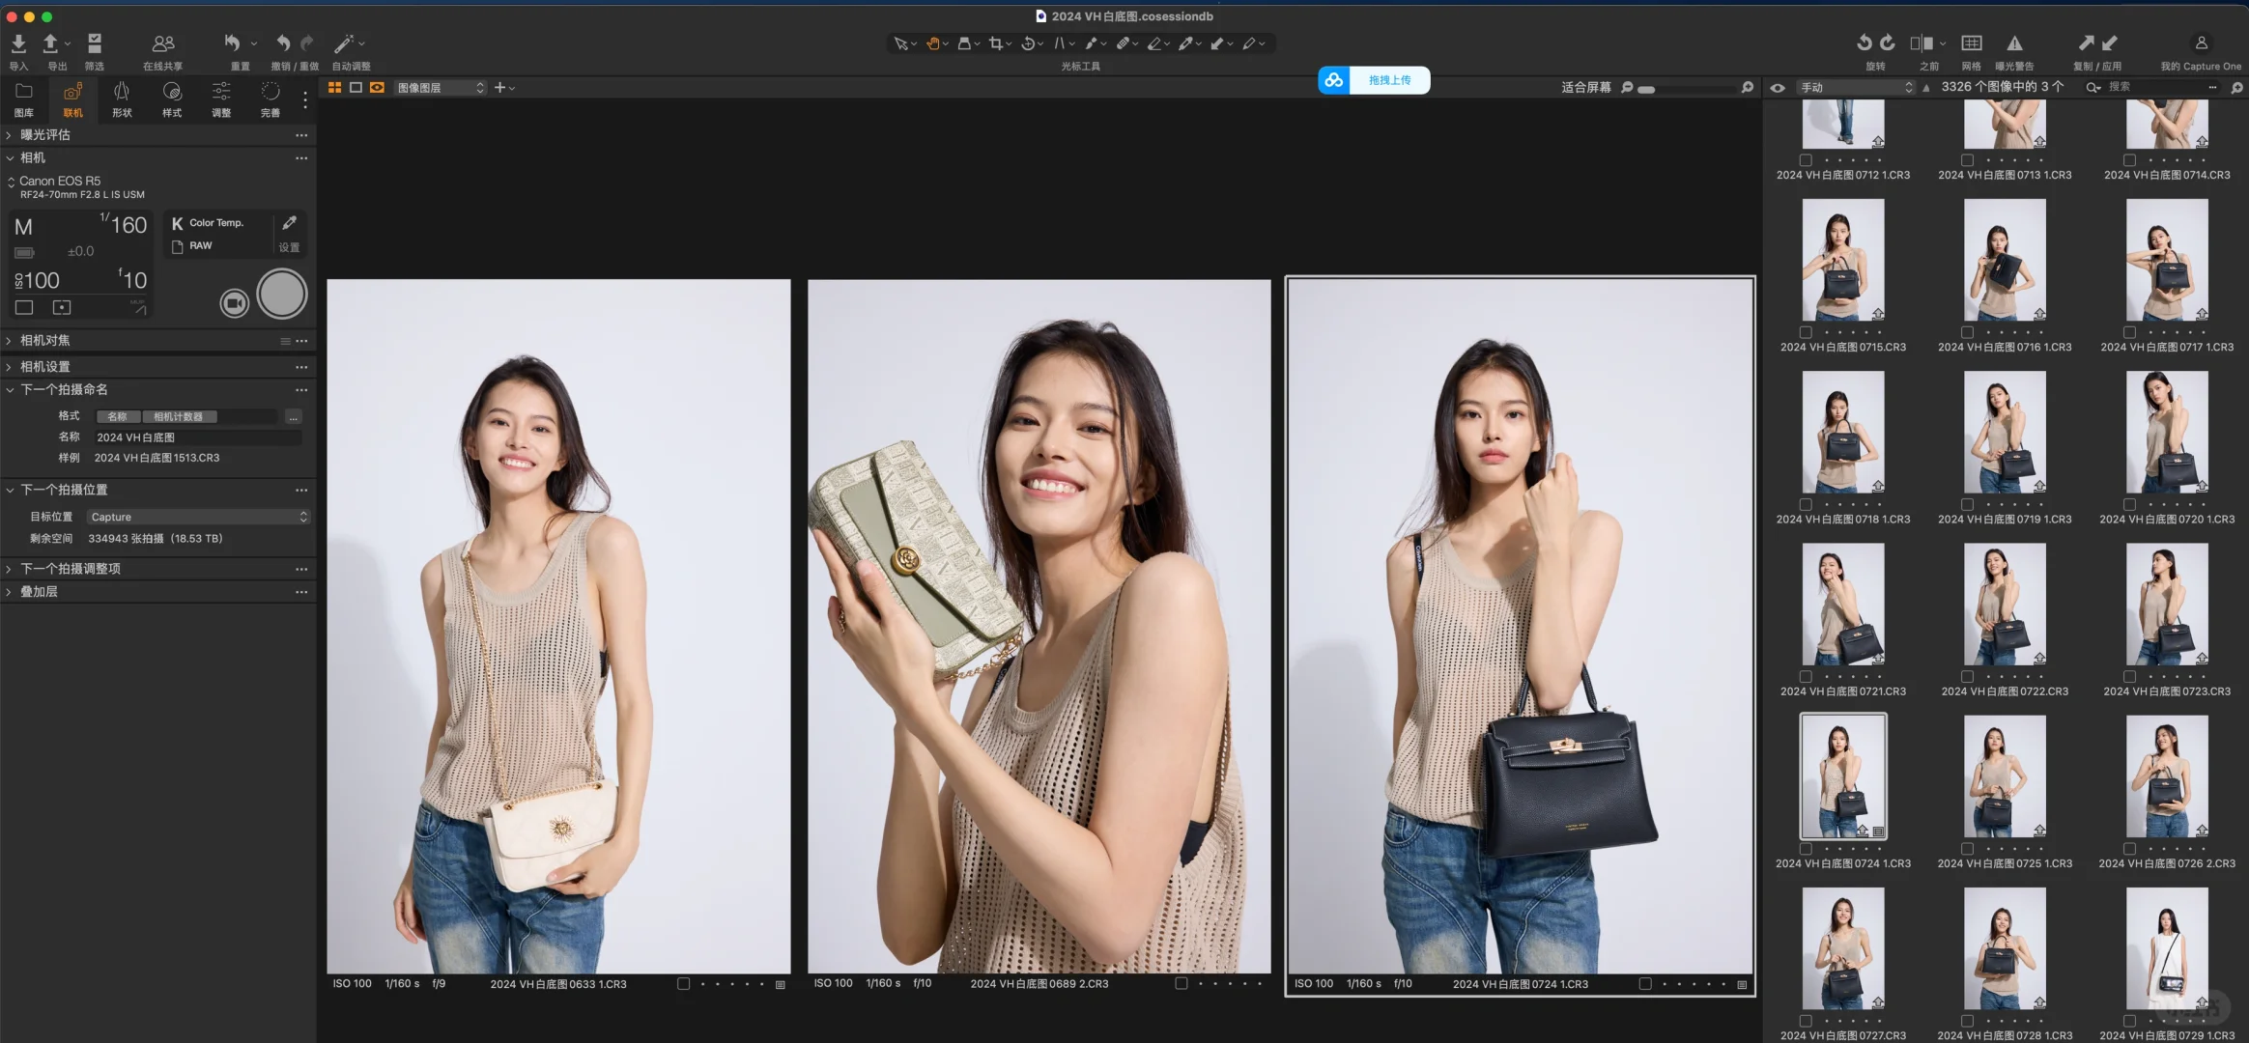Expand the 曝光评估 panel
The width and height of the screenshot is (2249, 1043).
coord(9,135)
